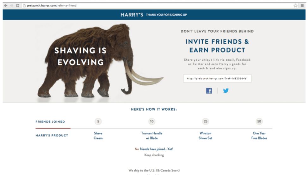Click the HARRY'S PRODUCT label
Viewport: 308px width, 175px height.
52,136
